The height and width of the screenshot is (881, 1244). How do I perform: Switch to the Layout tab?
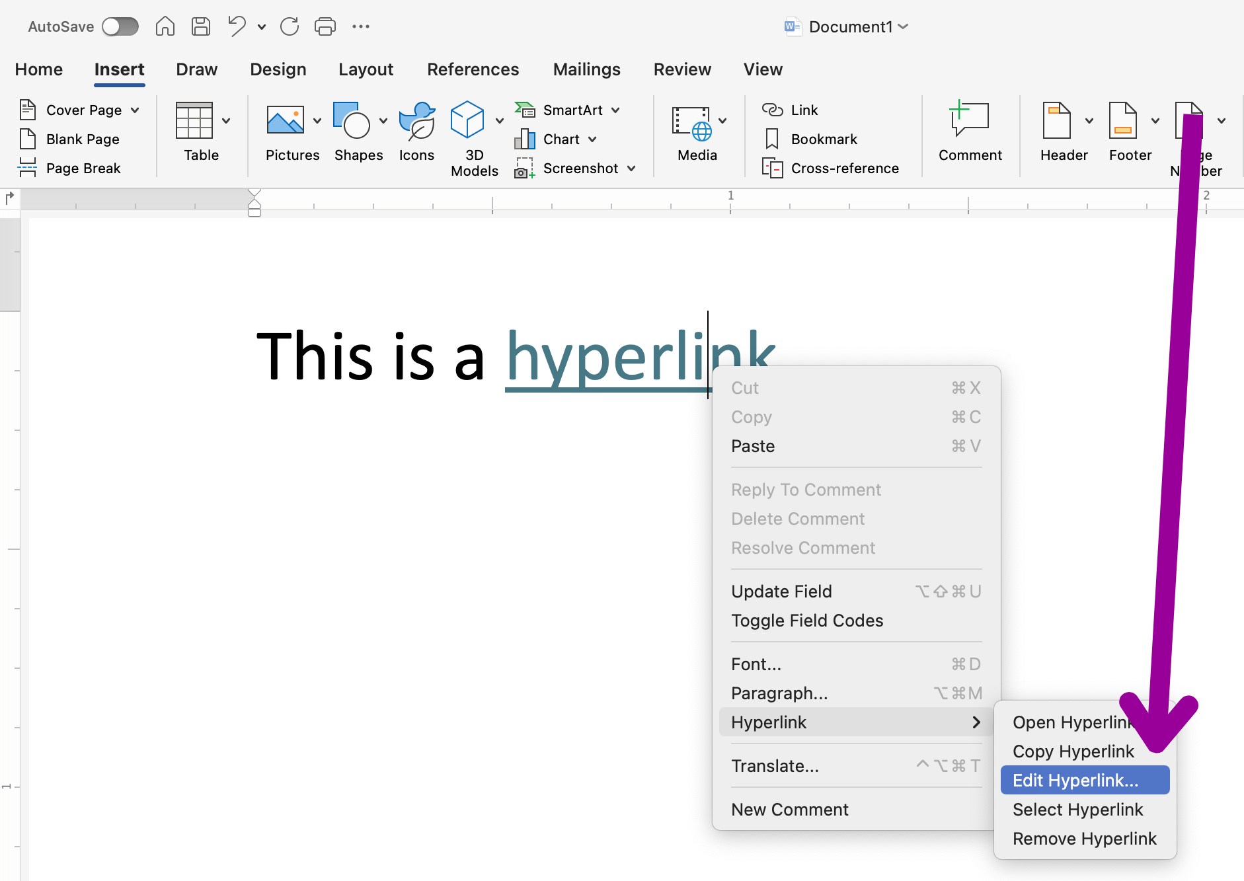[x=366, y=69]
